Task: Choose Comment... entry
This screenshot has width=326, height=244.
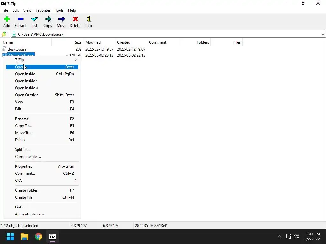Action: coord(42,173)
